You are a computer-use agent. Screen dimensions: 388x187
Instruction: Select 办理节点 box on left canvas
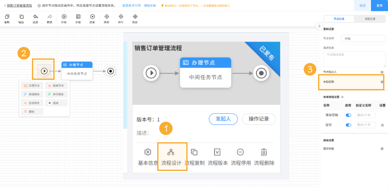tap(77, 71)
